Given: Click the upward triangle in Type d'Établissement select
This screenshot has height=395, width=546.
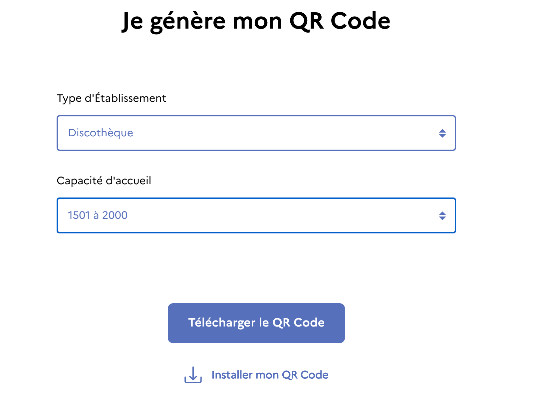Looking at the screenshot, I should tap(442, 131).
